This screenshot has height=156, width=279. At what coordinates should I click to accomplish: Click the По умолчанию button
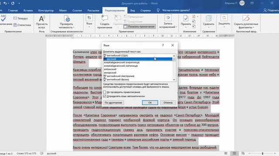tap(113, 103)
